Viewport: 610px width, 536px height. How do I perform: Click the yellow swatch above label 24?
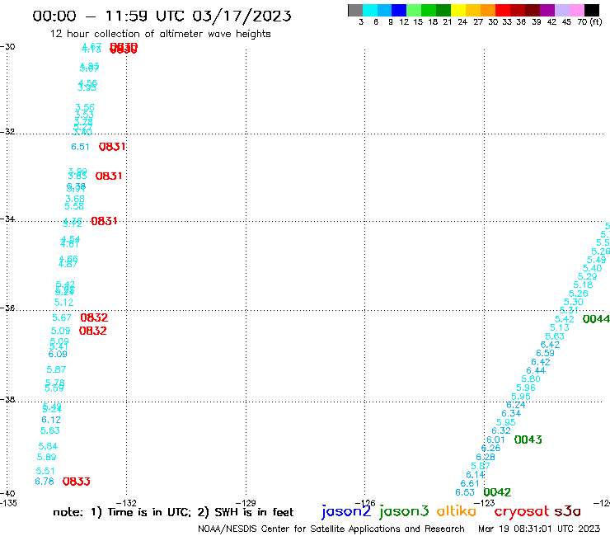click(458, 10)
